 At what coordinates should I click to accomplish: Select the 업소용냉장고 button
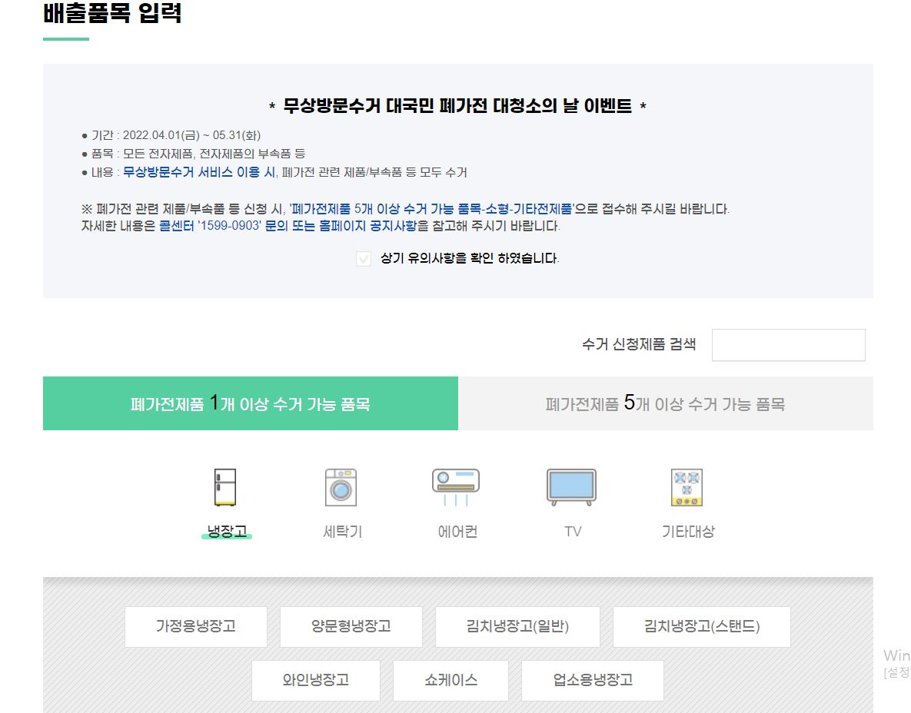coord(593,680)
